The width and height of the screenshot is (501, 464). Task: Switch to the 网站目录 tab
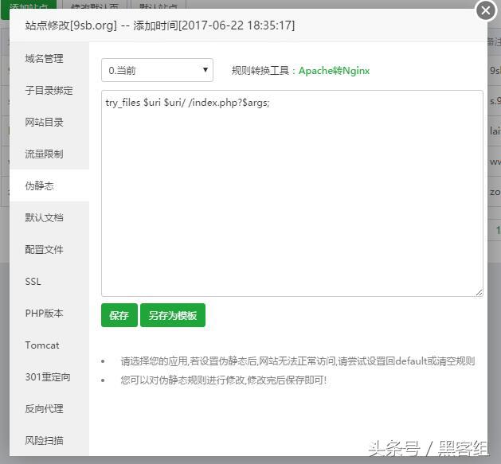pyautogui.click(x=49, y=122)
